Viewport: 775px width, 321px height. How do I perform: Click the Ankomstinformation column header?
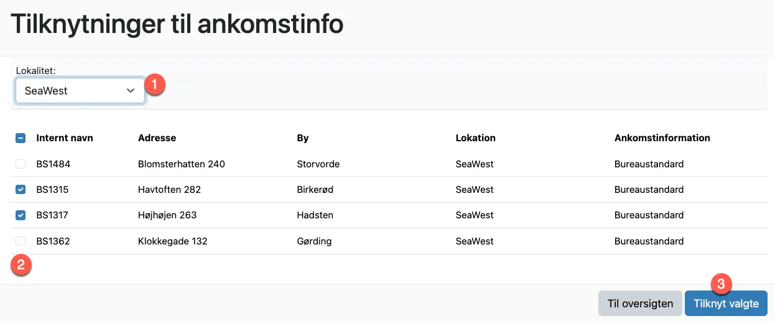(x=662, y=138)
